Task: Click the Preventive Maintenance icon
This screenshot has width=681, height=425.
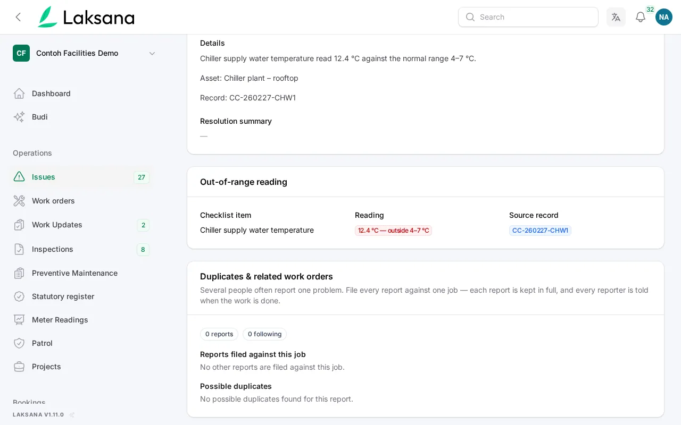Action: 19,273
